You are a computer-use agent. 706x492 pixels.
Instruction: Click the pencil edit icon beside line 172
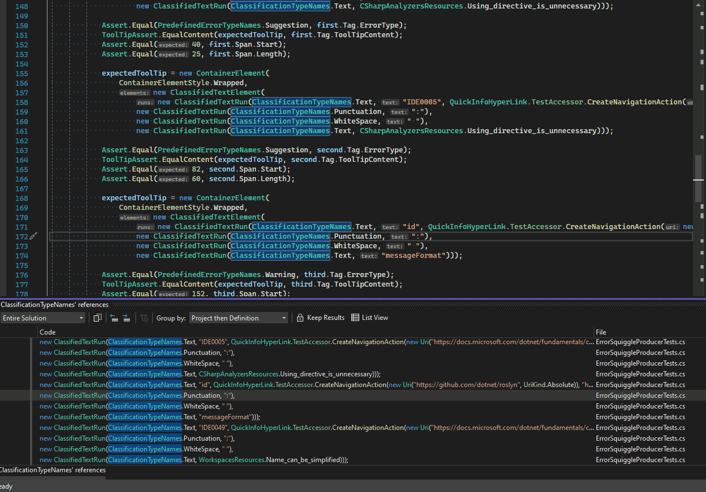33,236
